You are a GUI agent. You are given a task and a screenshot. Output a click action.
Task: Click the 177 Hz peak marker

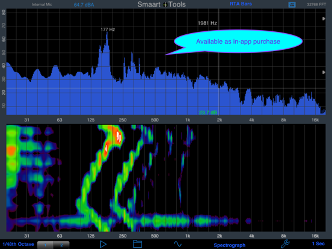click(x=108, y=29)
